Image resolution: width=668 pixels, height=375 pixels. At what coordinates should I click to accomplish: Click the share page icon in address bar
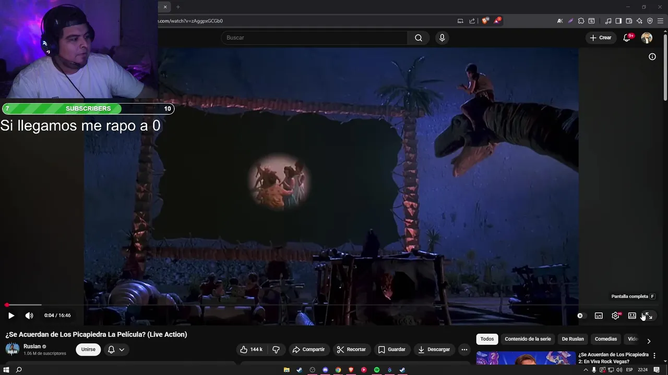[472, 21]
